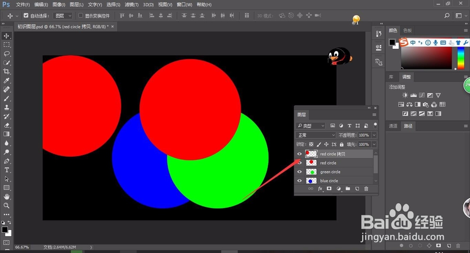
Task: Open the Color panel flyout menu
Action: point(465,31)
